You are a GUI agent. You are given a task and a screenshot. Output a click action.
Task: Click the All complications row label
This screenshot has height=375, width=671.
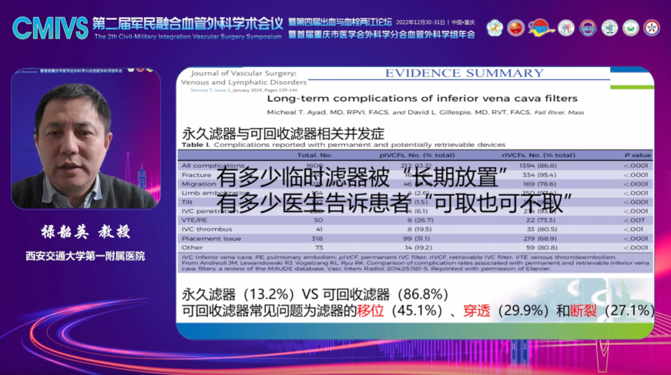click(212, 165)
